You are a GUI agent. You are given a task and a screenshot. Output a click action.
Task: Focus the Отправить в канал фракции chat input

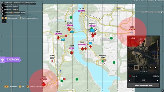point(17,15)
